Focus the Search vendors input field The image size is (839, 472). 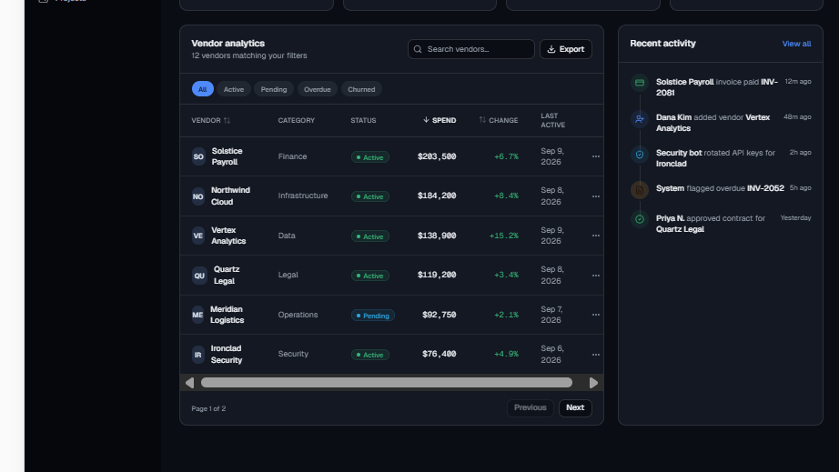tap(470, 49)
